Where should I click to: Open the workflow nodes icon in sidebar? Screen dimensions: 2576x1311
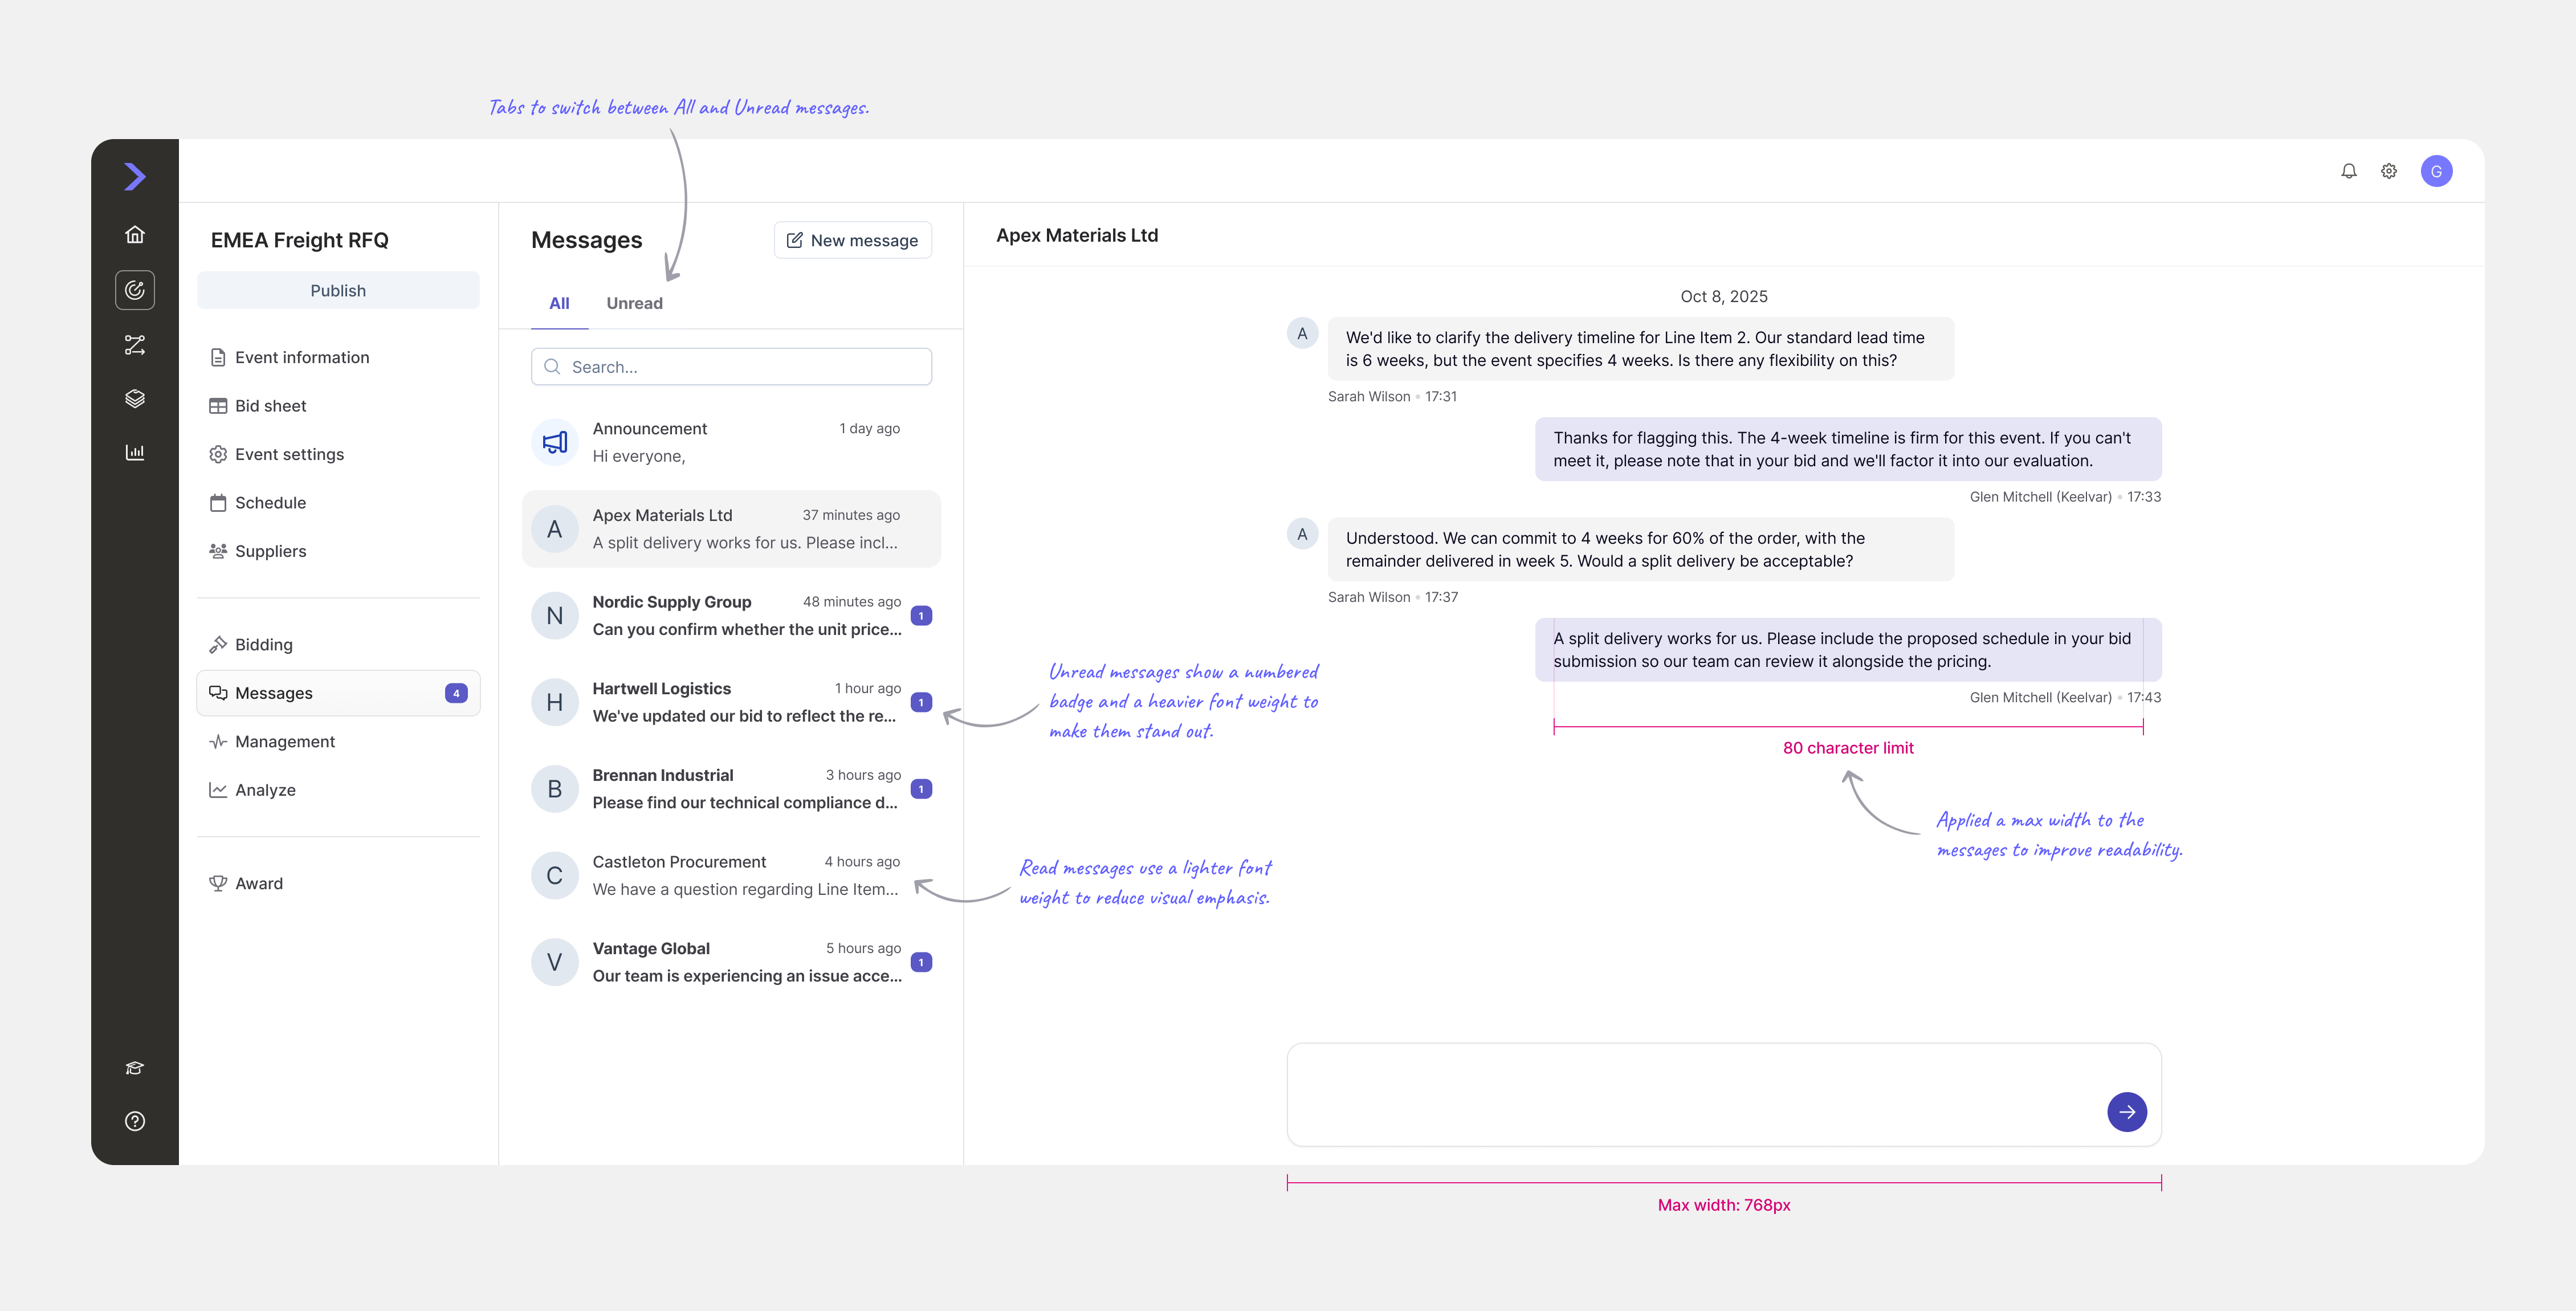[x=135, y=345]
